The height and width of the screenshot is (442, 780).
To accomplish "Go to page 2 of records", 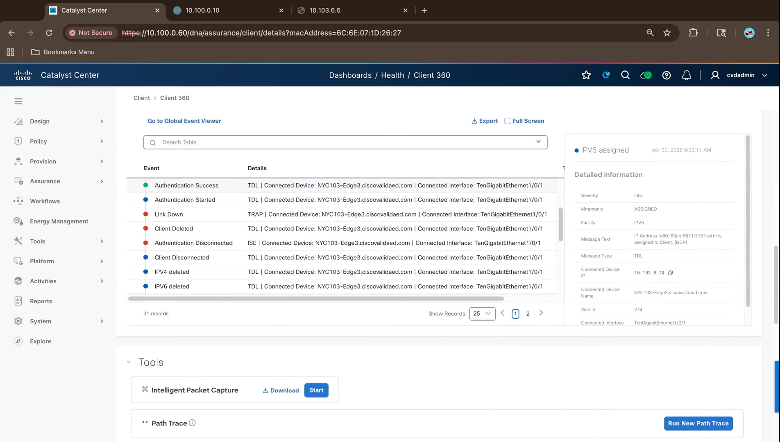I will (x=528, y=313).
